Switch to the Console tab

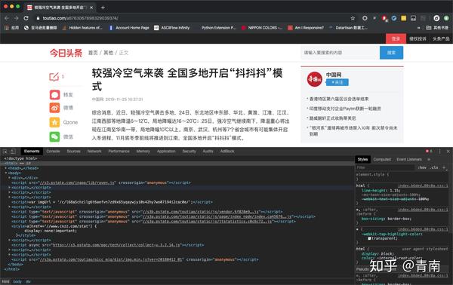coord(53,151)
